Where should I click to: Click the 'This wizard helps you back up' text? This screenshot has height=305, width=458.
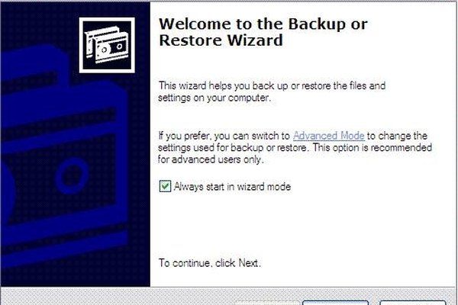272,91
